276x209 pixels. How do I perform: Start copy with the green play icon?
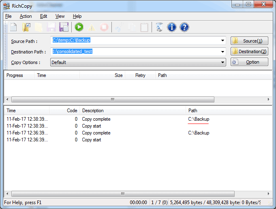pyautogui.click(x=79, y=27)
